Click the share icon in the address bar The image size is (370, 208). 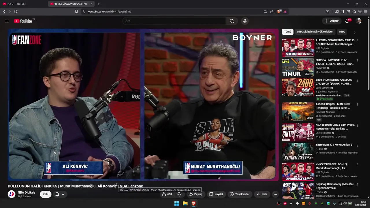coord(272,12)
